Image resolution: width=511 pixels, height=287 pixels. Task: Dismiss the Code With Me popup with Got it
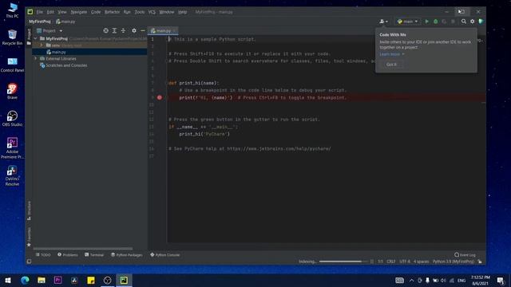coord(391,65)
